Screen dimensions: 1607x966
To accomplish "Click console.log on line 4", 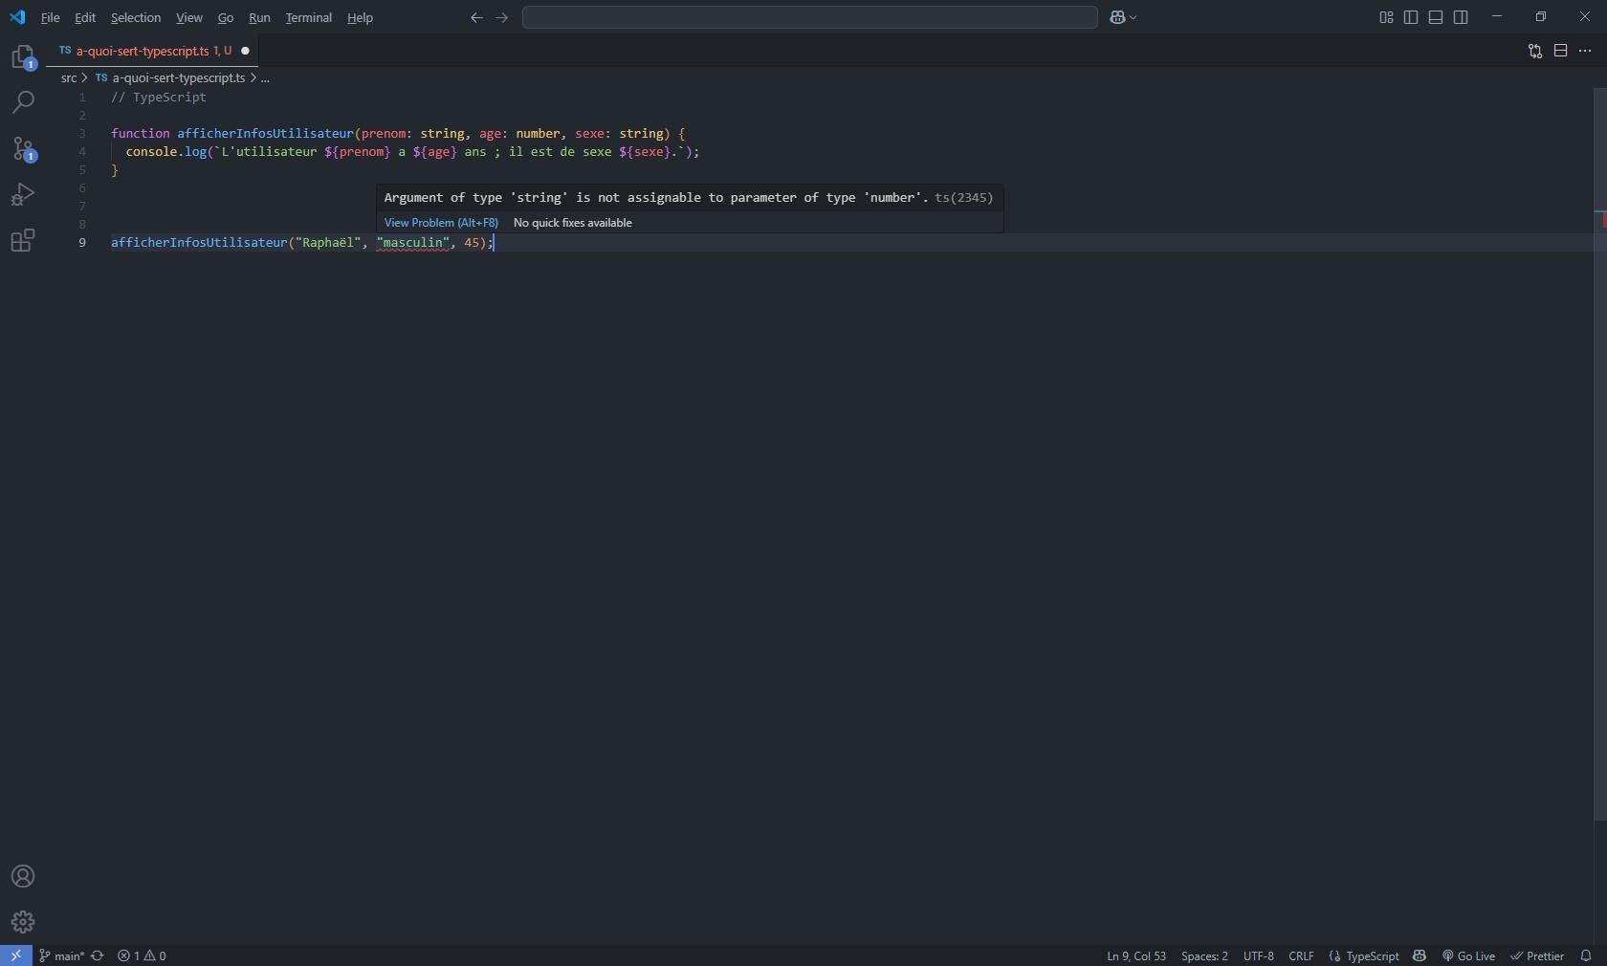I will [166, 152].
